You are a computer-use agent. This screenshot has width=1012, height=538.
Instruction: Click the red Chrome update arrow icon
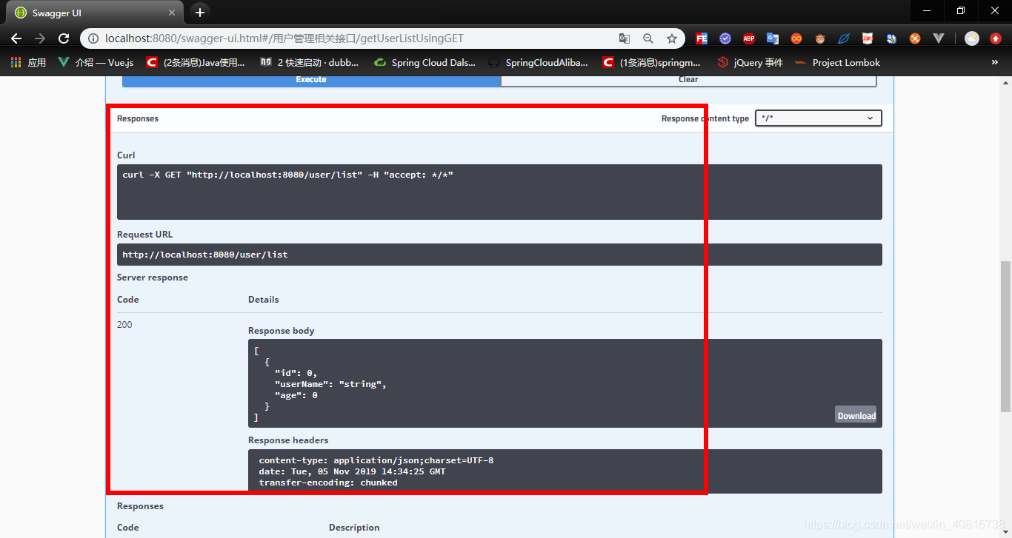[x=996, y=38]
